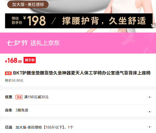Click the 白条 row label

click(9, 110)
